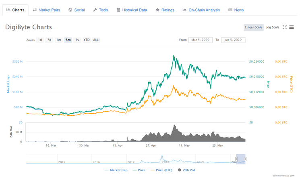The height and width of the screenshot is (184, 302).
Task: Open the chart hamburger menu icon
Action: coord(292,27)
